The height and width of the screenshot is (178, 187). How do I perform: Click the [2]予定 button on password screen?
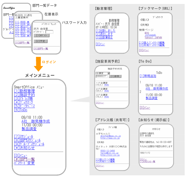40,41
